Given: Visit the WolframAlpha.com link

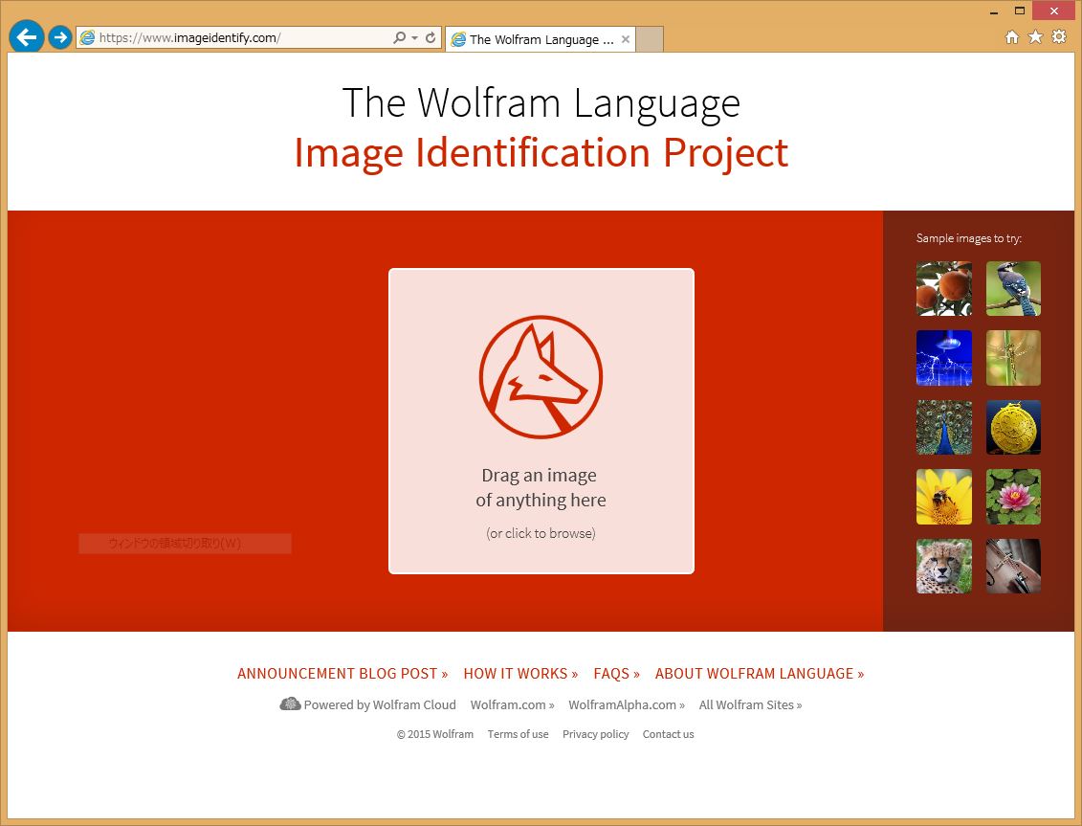Looking at the screenshot, I should [x=627, y=705].
